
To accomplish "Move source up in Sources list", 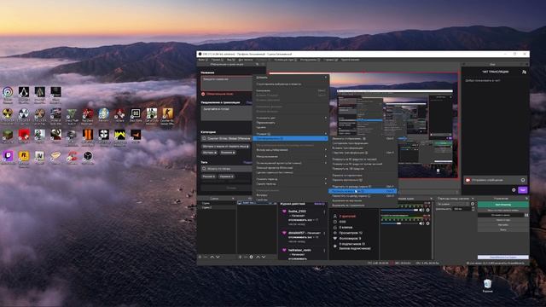I will point(258,257).
